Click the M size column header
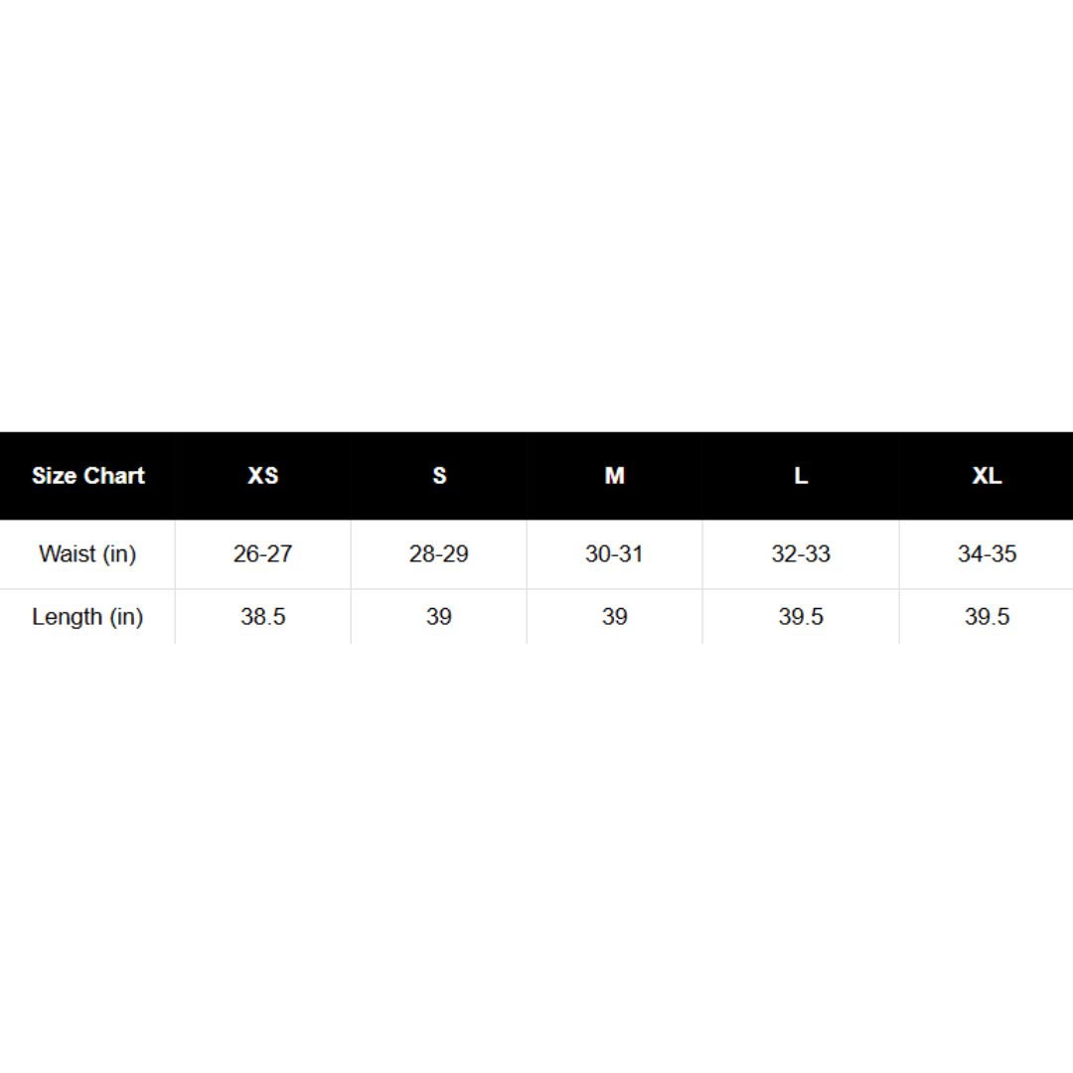Screen dimensions: 1073x1073 click(x=615, y=476)
